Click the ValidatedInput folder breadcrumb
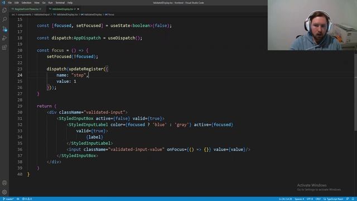The height and width of the screenshot is (201, 357). point(42,15)
